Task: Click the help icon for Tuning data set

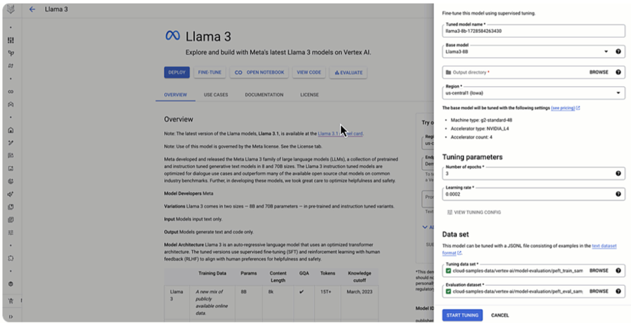Action: pos(618,270)
